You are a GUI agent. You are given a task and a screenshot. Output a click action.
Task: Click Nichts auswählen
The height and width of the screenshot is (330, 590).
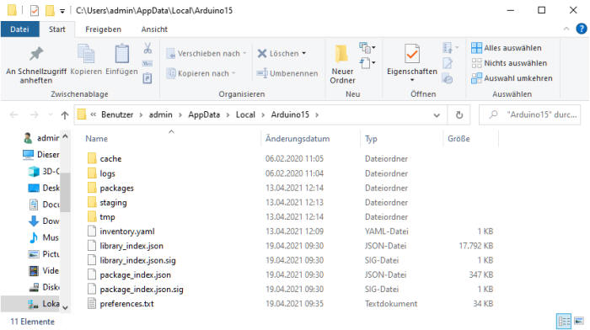click(x=509, y=63)
